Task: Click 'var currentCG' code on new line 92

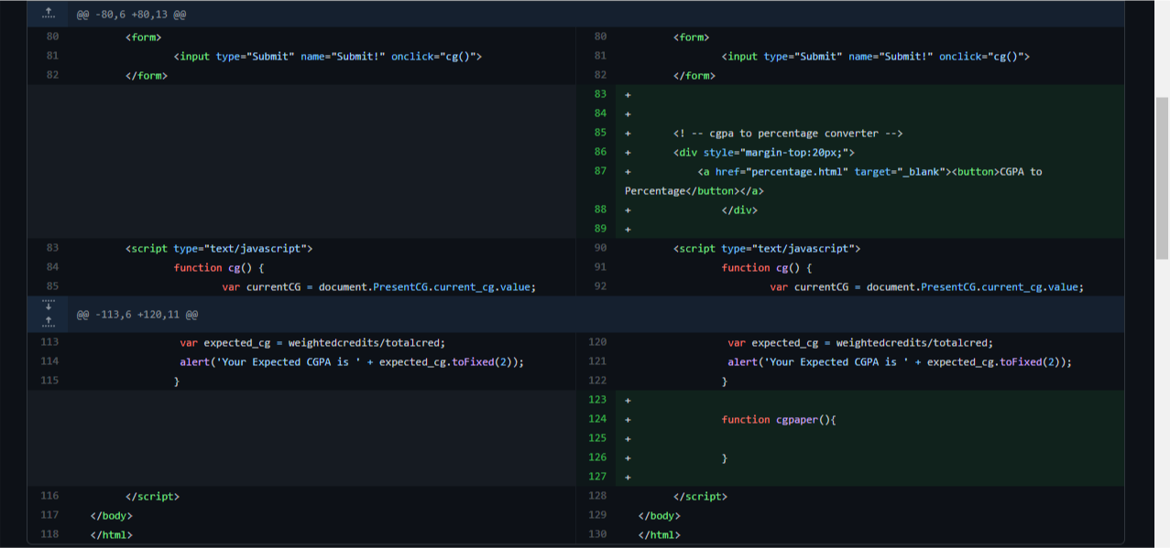Action: pos(926,286)
